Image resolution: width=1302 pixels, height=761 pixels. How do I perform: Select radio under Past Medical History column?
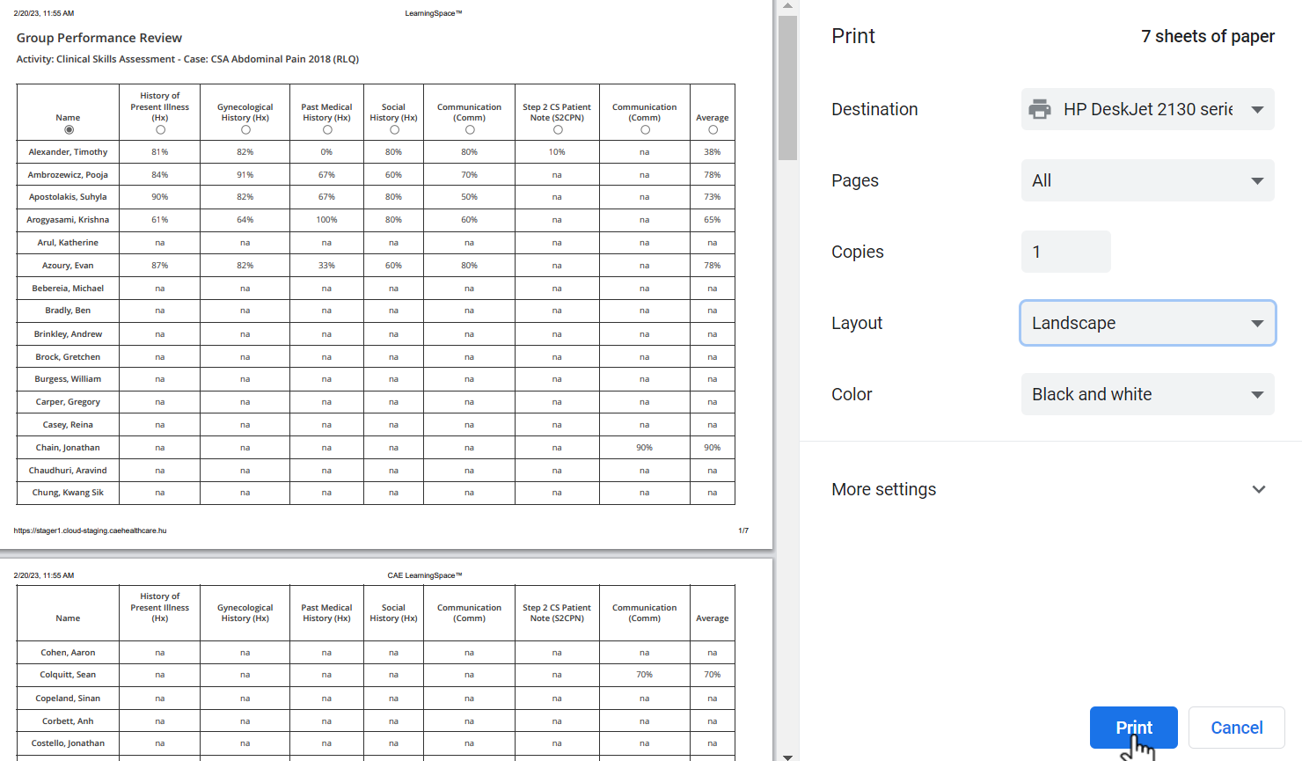[327, 129]
